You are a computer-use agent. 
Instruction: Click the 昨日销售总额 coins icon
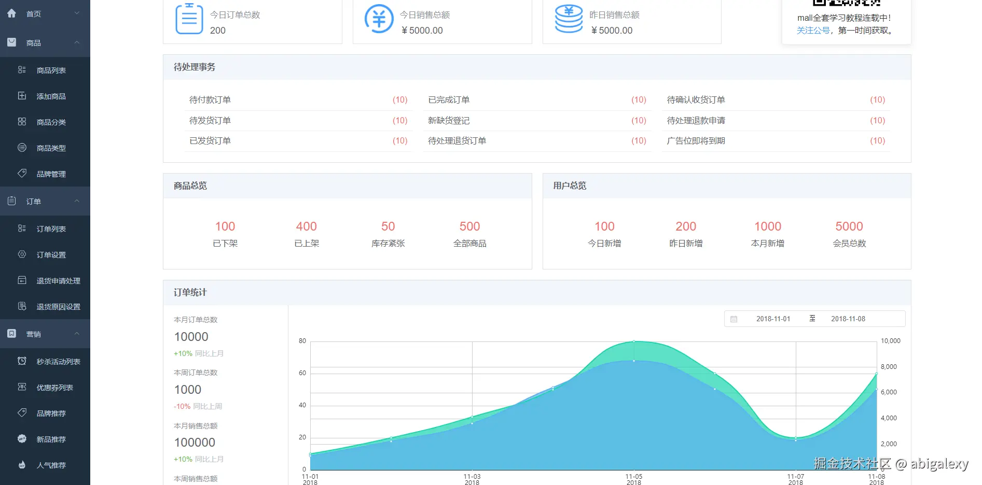coord(569,19)
